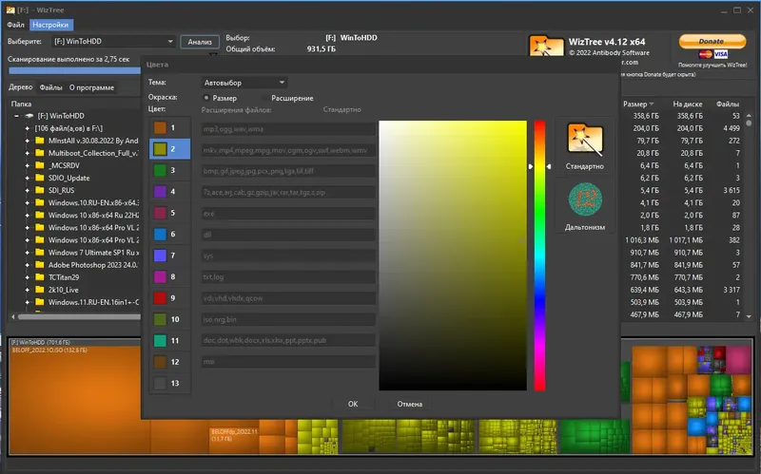Confirm colors with the OK button
This screenshot has width=761, height=474.
[353, 404]
